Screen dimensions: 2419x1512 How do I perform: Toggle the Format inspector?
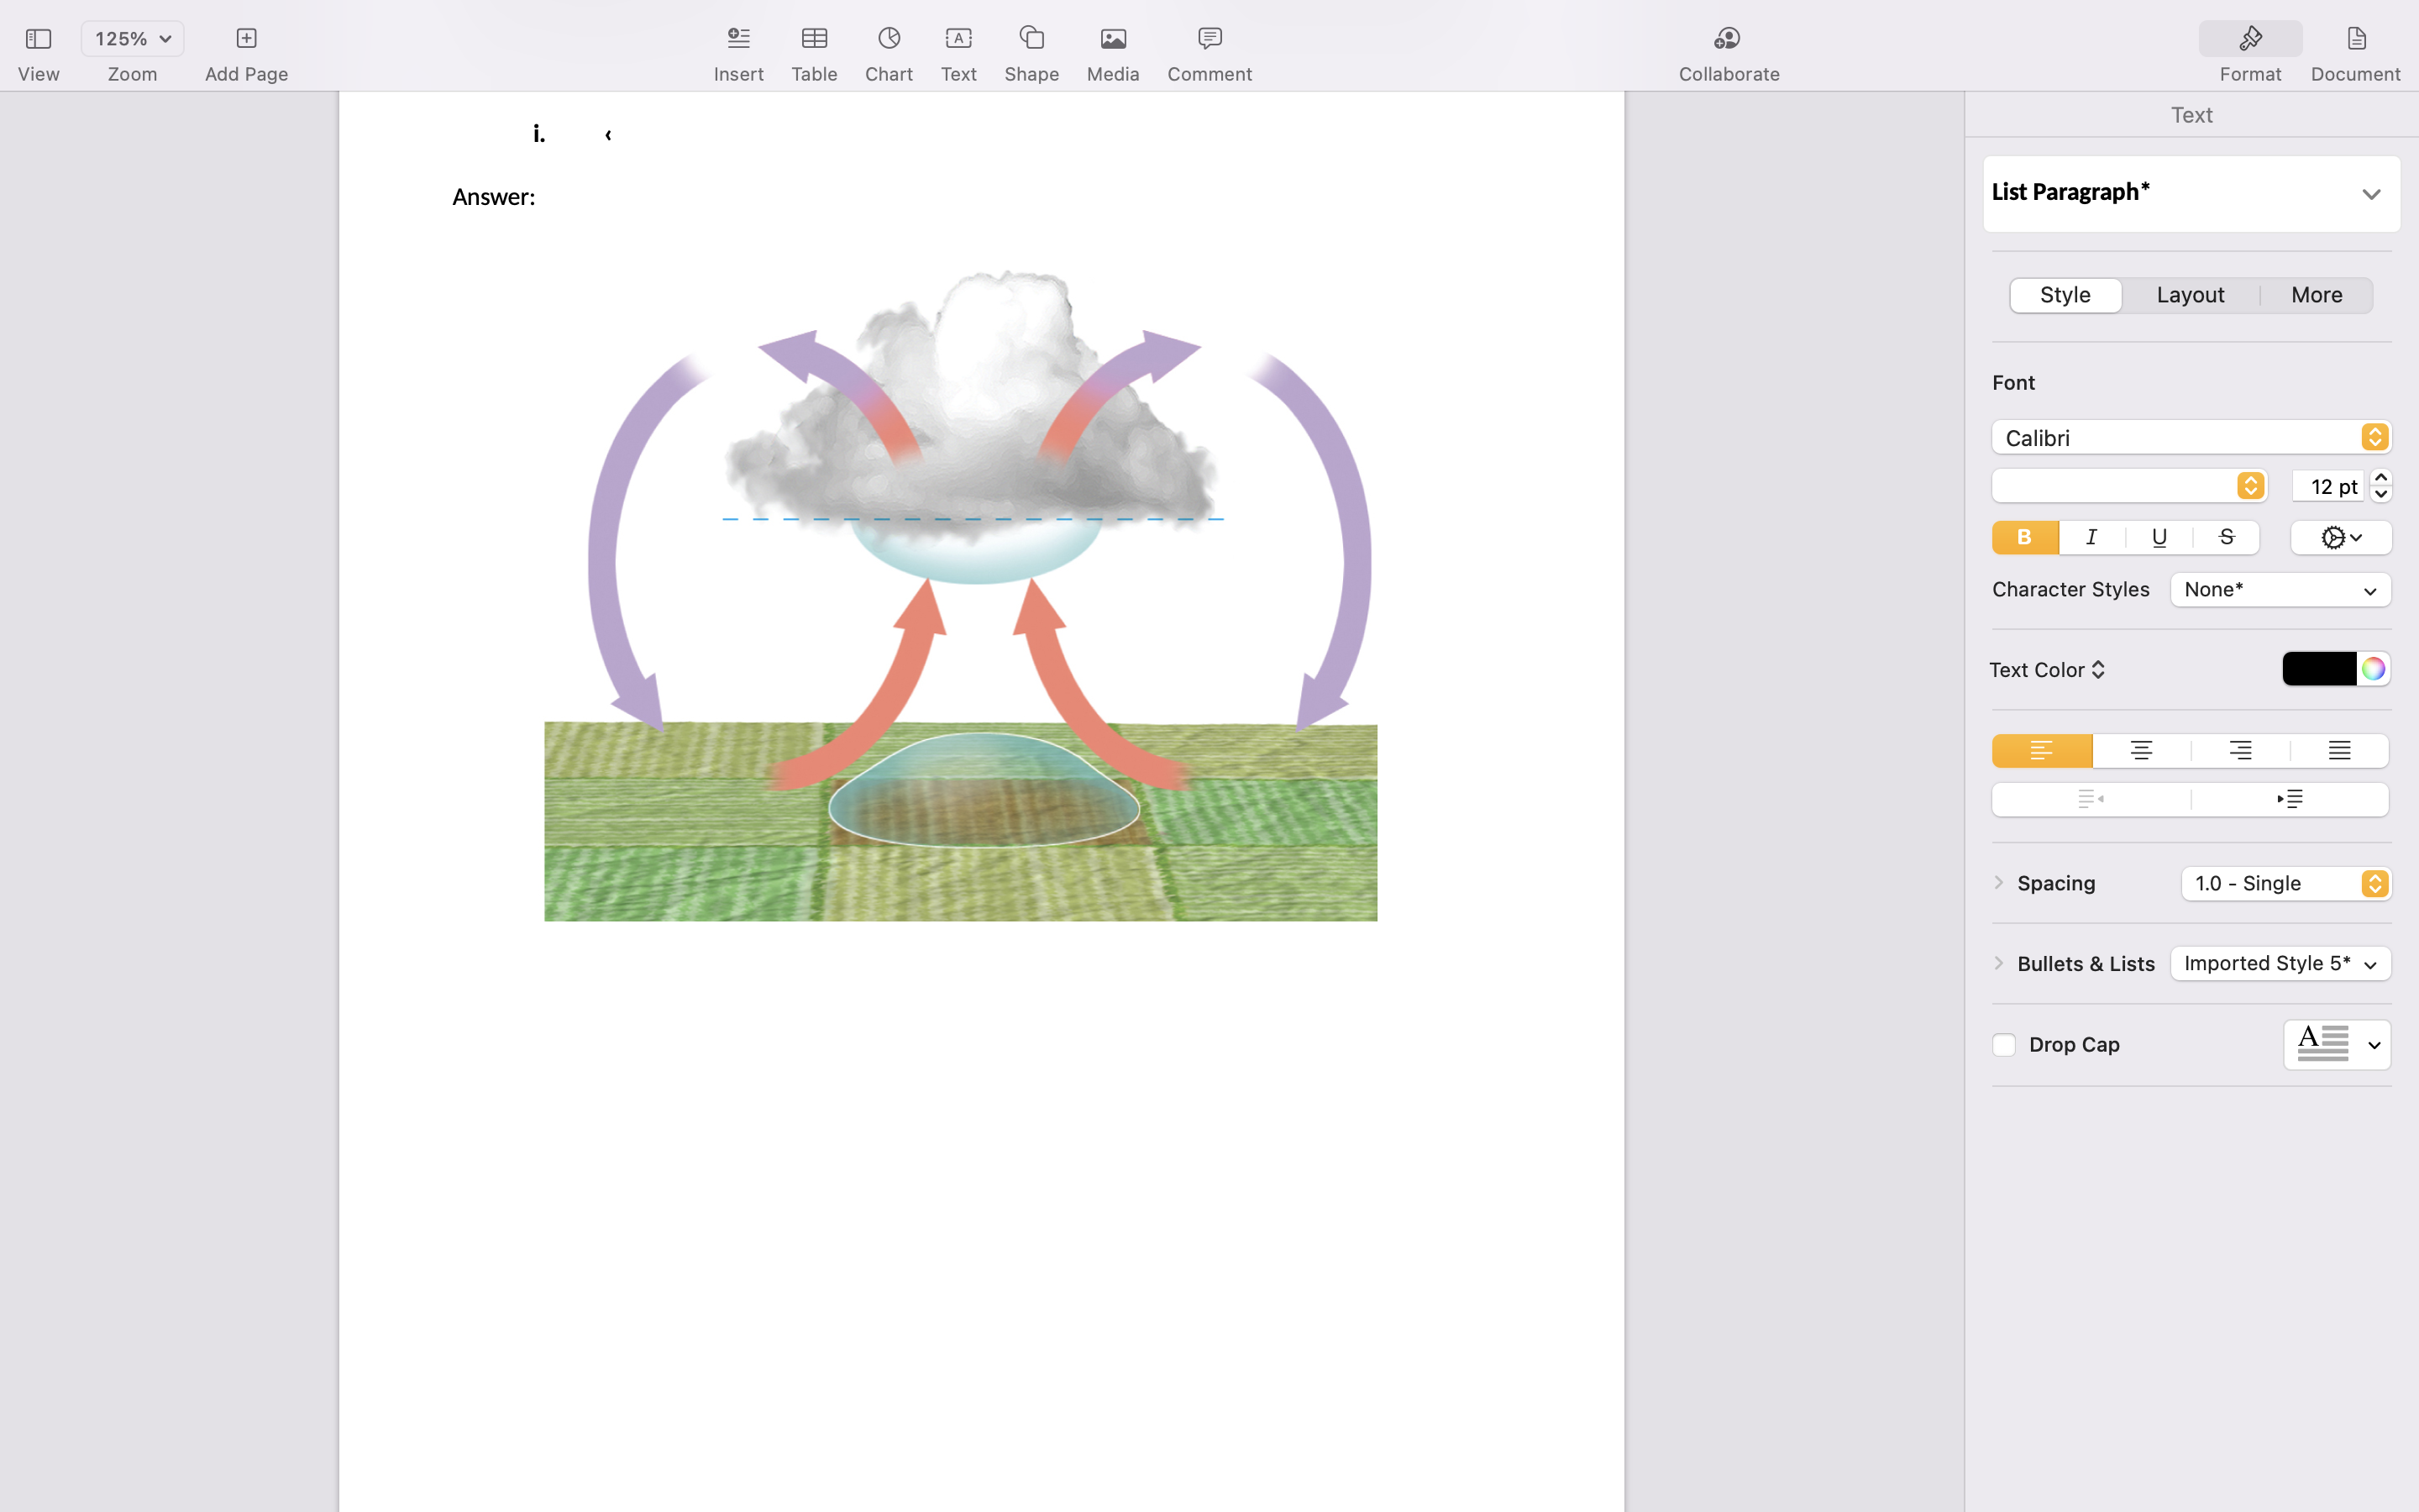point(2250,39)
